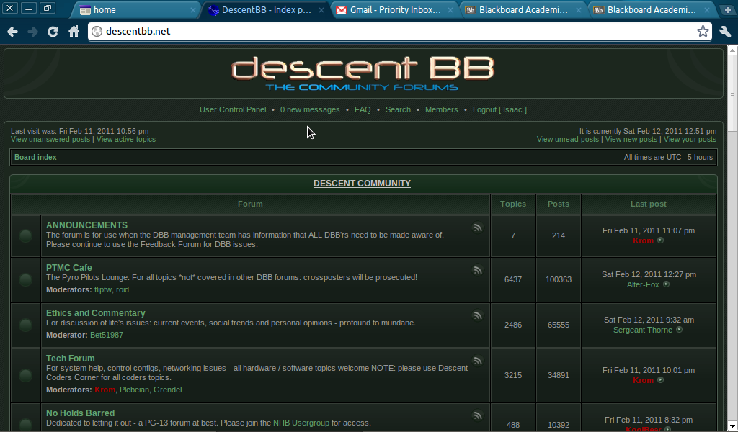View latest ANNOUNCEMENTS post via arrow icon
The image size is (738, 432).
coord(660,240)
